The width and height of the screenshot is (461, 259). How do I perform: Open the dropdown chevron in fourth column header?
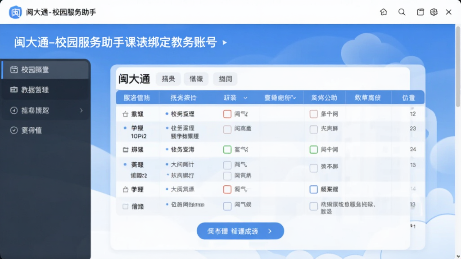coord(294,98)
